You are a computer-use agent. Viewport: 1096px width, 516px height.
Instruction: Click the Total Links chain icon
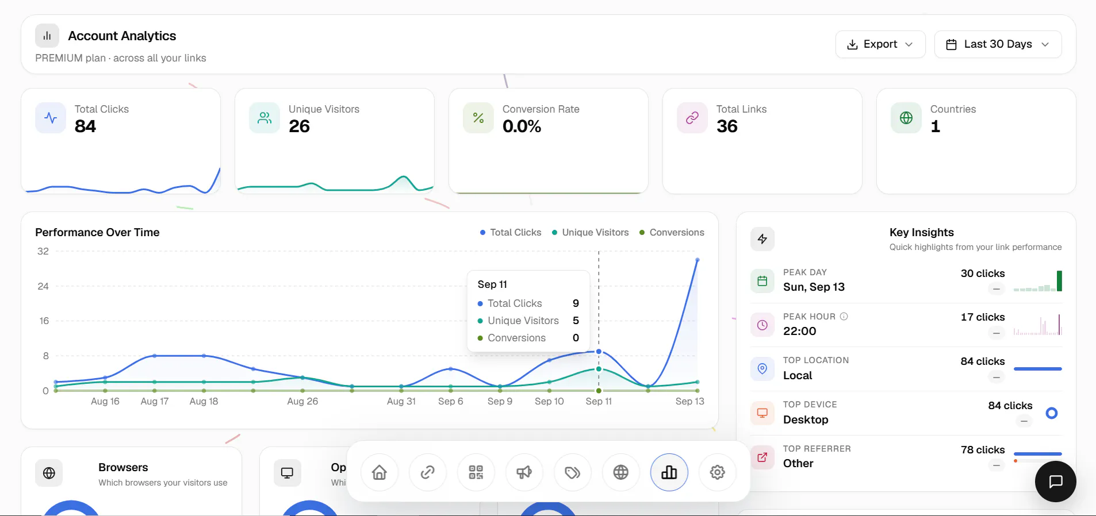tap(692, 118)
